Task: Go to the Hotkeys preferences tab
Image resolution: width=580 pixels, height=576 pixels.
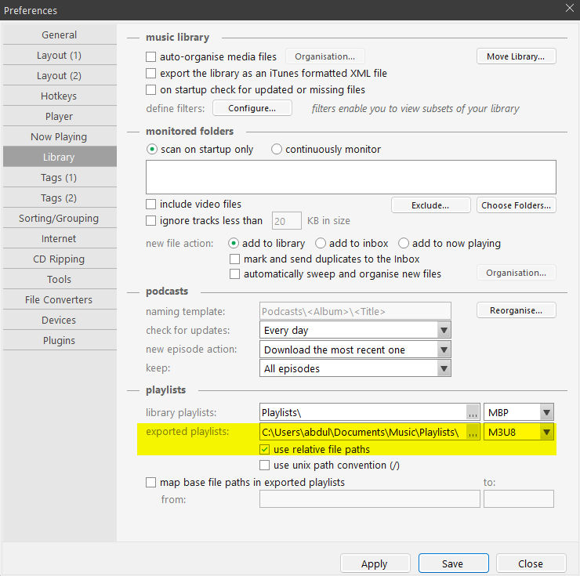Action: (x=59, y=96)
